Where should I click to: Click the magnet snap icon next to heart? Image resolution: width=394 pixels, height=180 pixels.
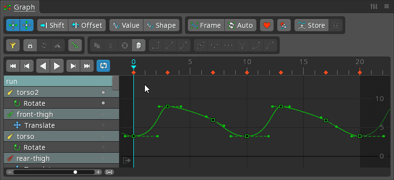(284, 25)
